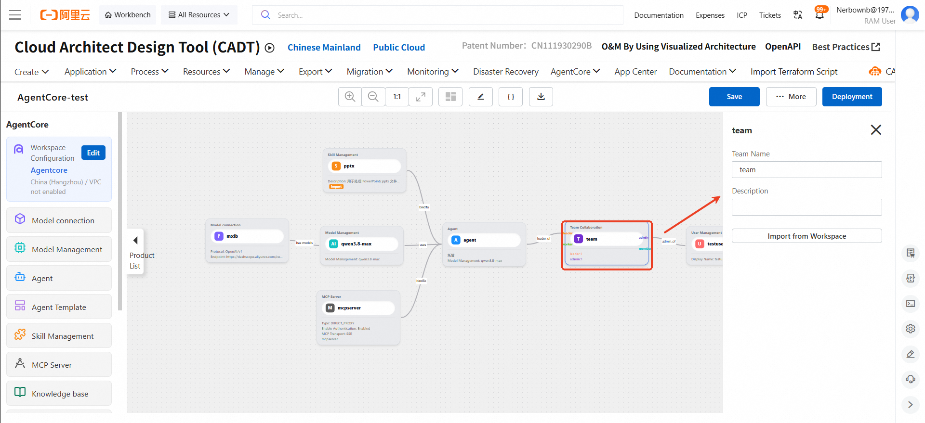
Task: Open App Center
Action: pyautogui.click(x=635, y=72)
